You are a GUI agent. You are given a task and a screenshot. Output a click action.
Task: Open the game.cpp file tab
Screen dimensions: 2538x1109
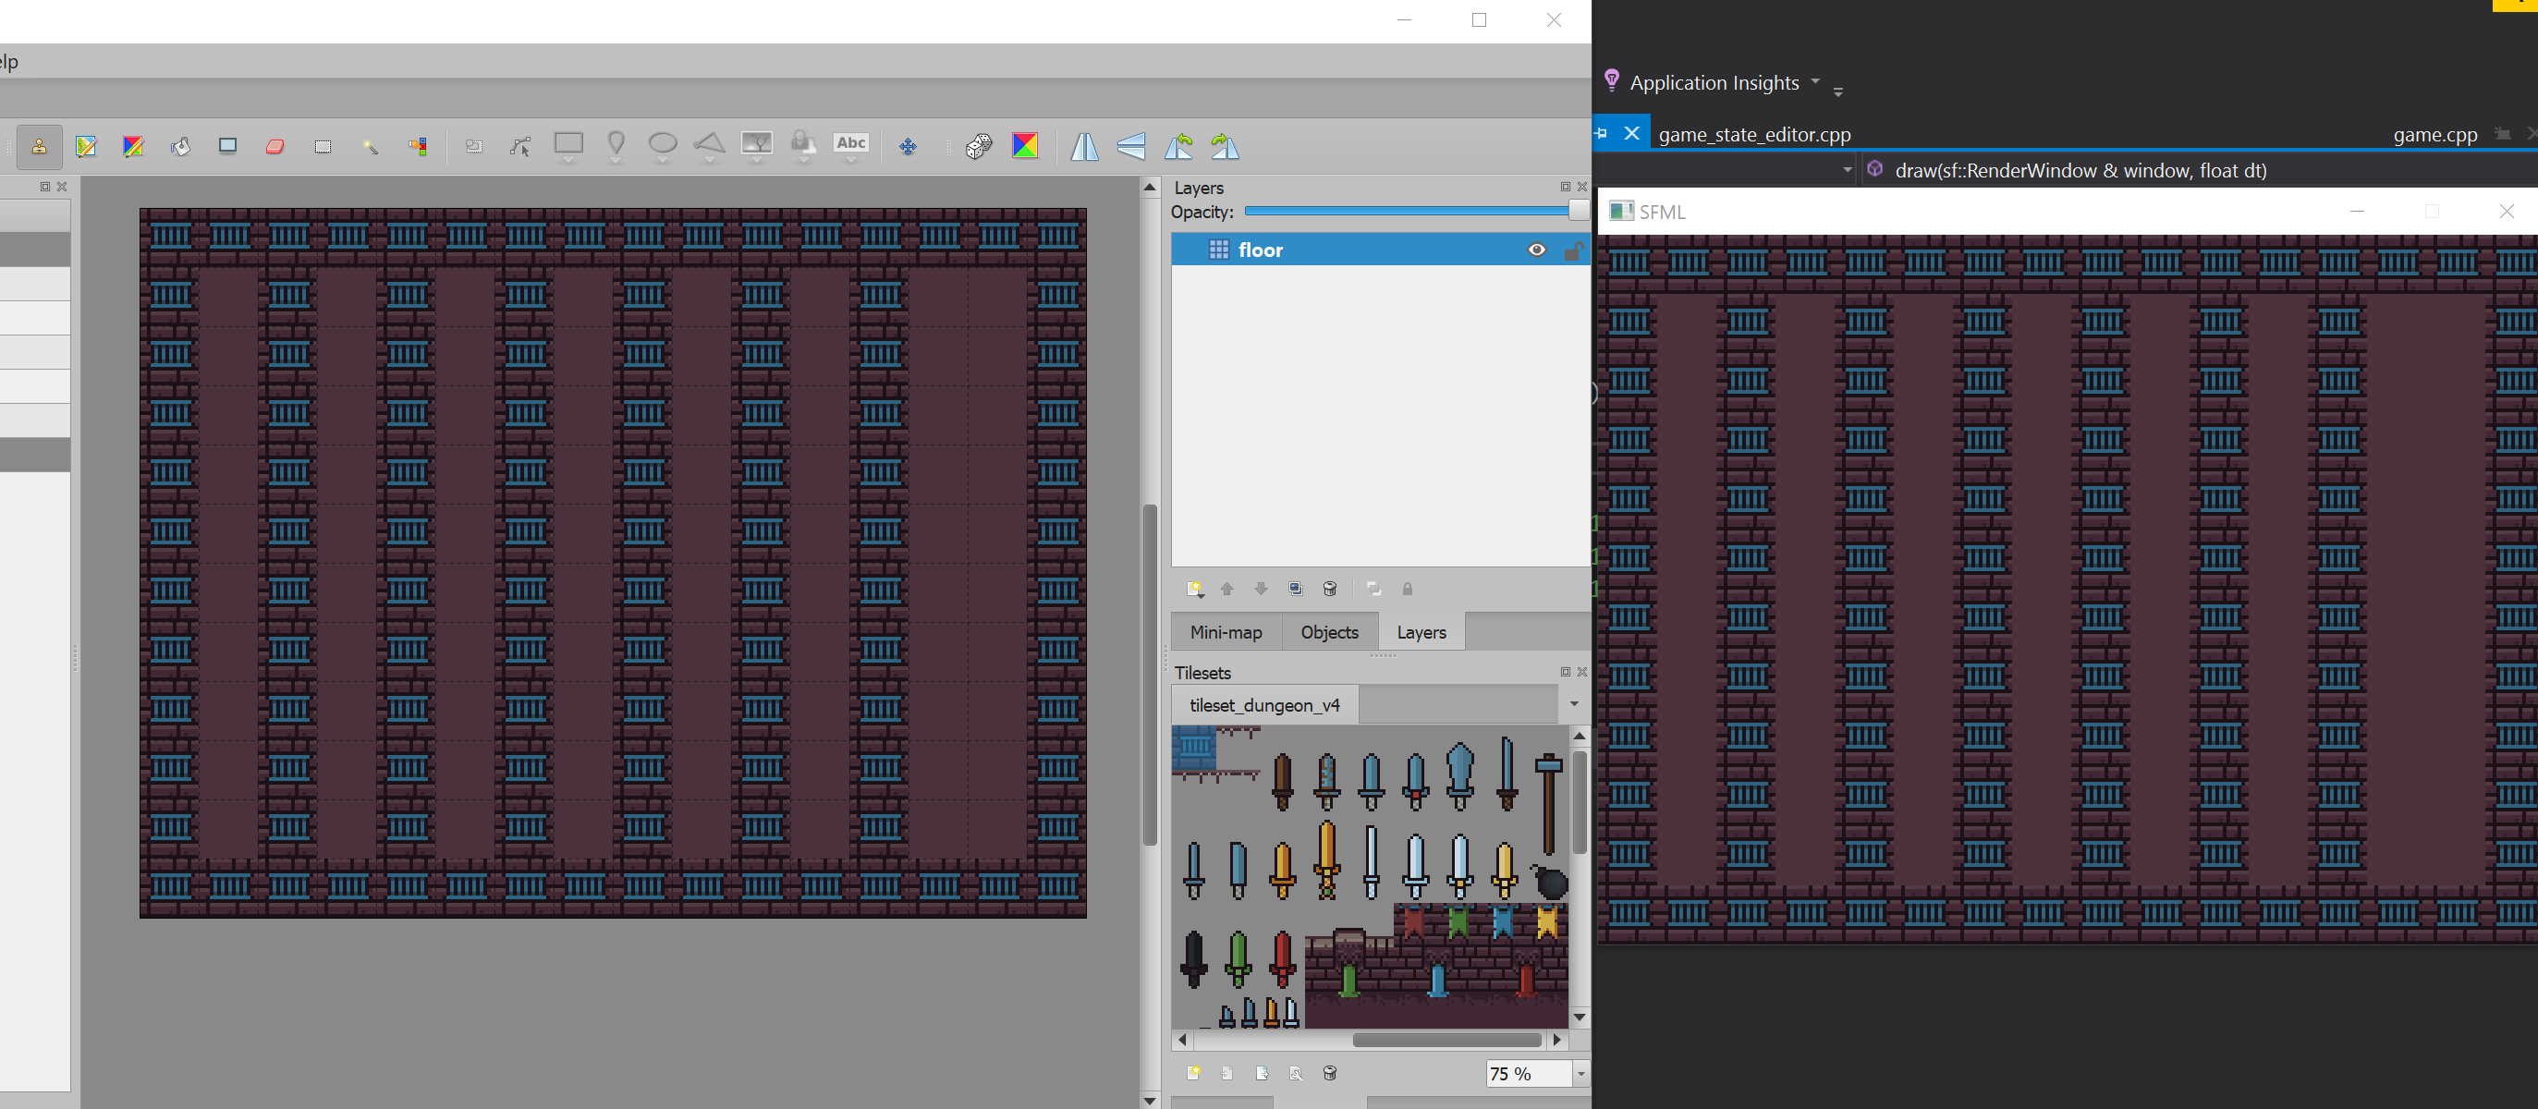[x=2434, y=135]
